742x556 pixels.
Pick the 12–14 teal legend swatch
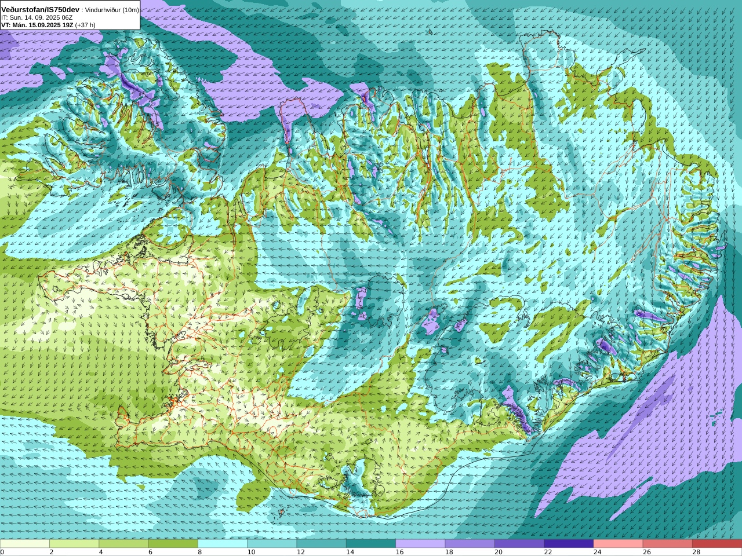coord(321,544)
